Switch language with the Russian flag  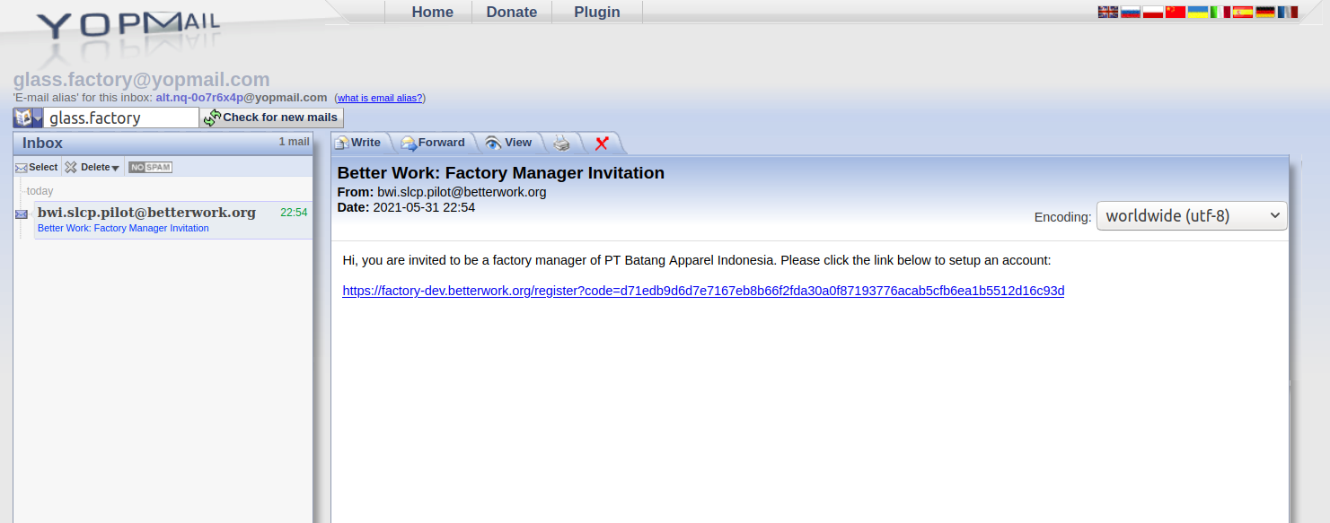tap(1131, 12)
